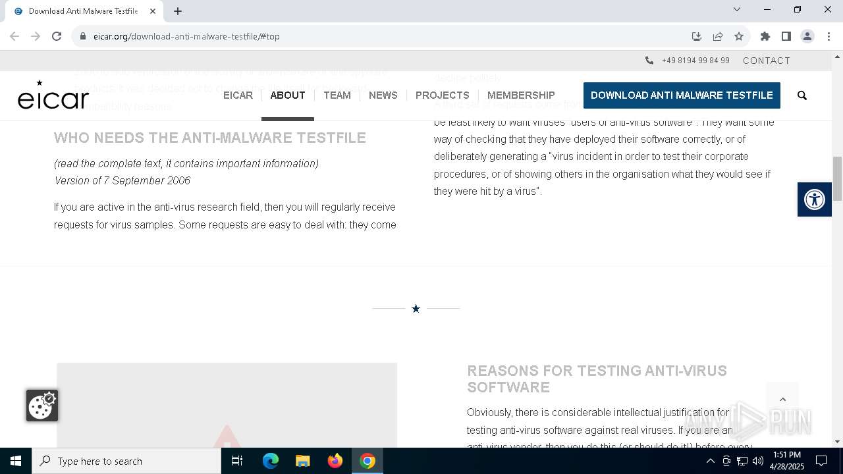
Task: Click the eicar logo
Action: pos(53,95)
